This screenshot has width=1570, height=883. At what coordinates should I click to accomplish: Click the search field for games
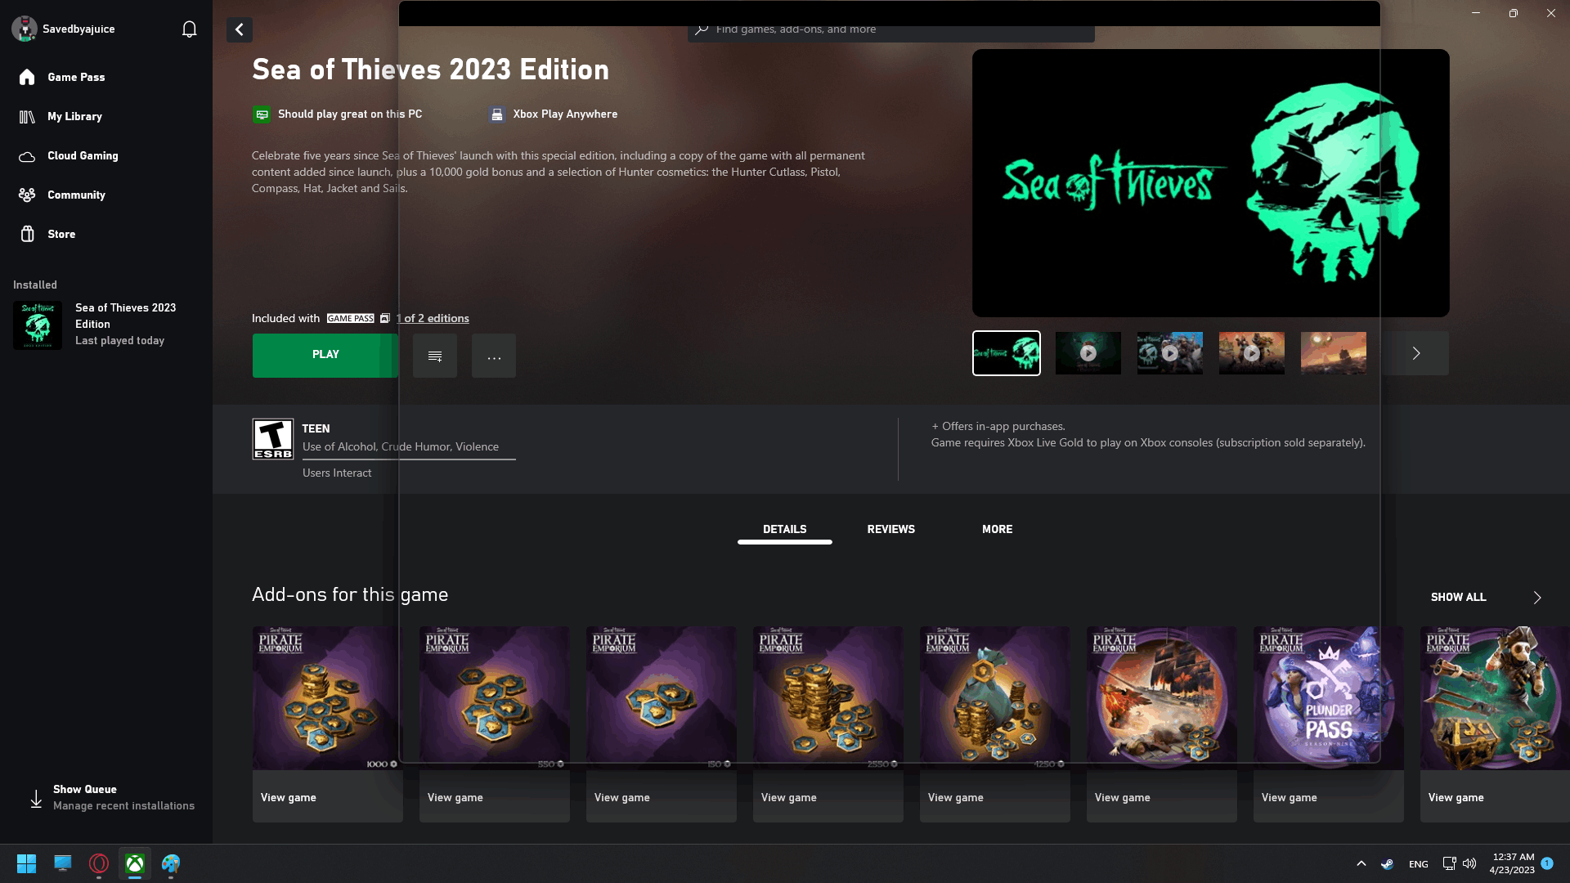tap(891, 29)
